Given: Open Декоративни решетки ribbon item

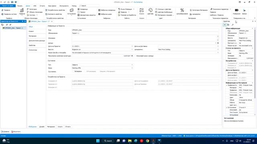Looking at the screenshot, I should pos(87,15).
